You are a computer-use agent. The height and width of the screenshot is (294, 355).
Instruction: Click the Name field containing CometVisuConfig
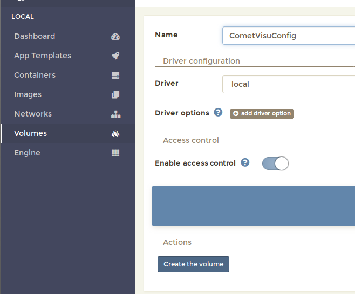pos(288,36)
